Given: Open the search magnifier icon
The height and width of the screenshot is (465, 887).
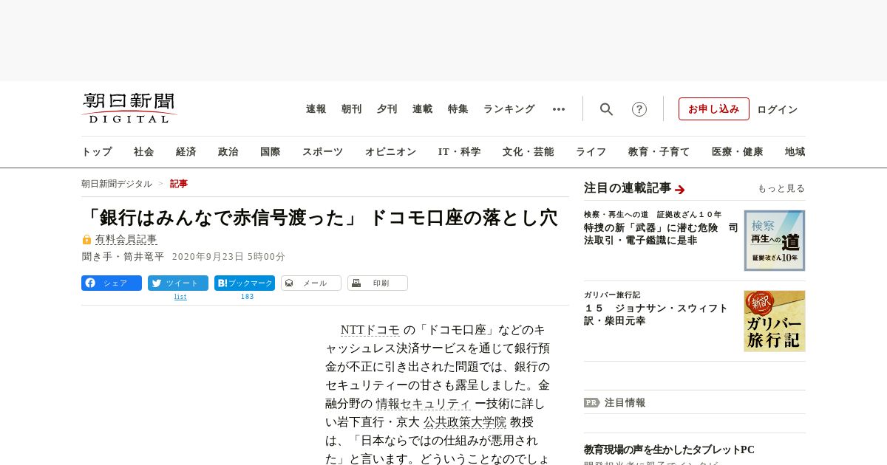Looking at the screenshot, I should pyautogui.click(x=606, y=109).
